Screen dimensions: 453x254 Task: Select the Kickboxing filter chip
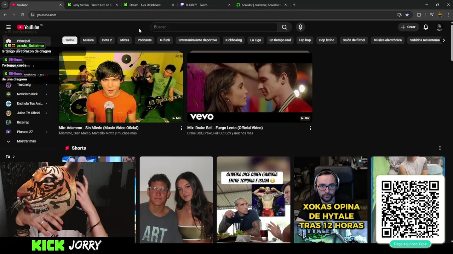[234, 40]
